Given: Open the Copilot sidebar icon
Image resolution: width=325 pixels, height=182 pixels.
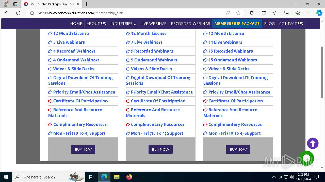Looking at the screenshot, I should tap(319, 13).
